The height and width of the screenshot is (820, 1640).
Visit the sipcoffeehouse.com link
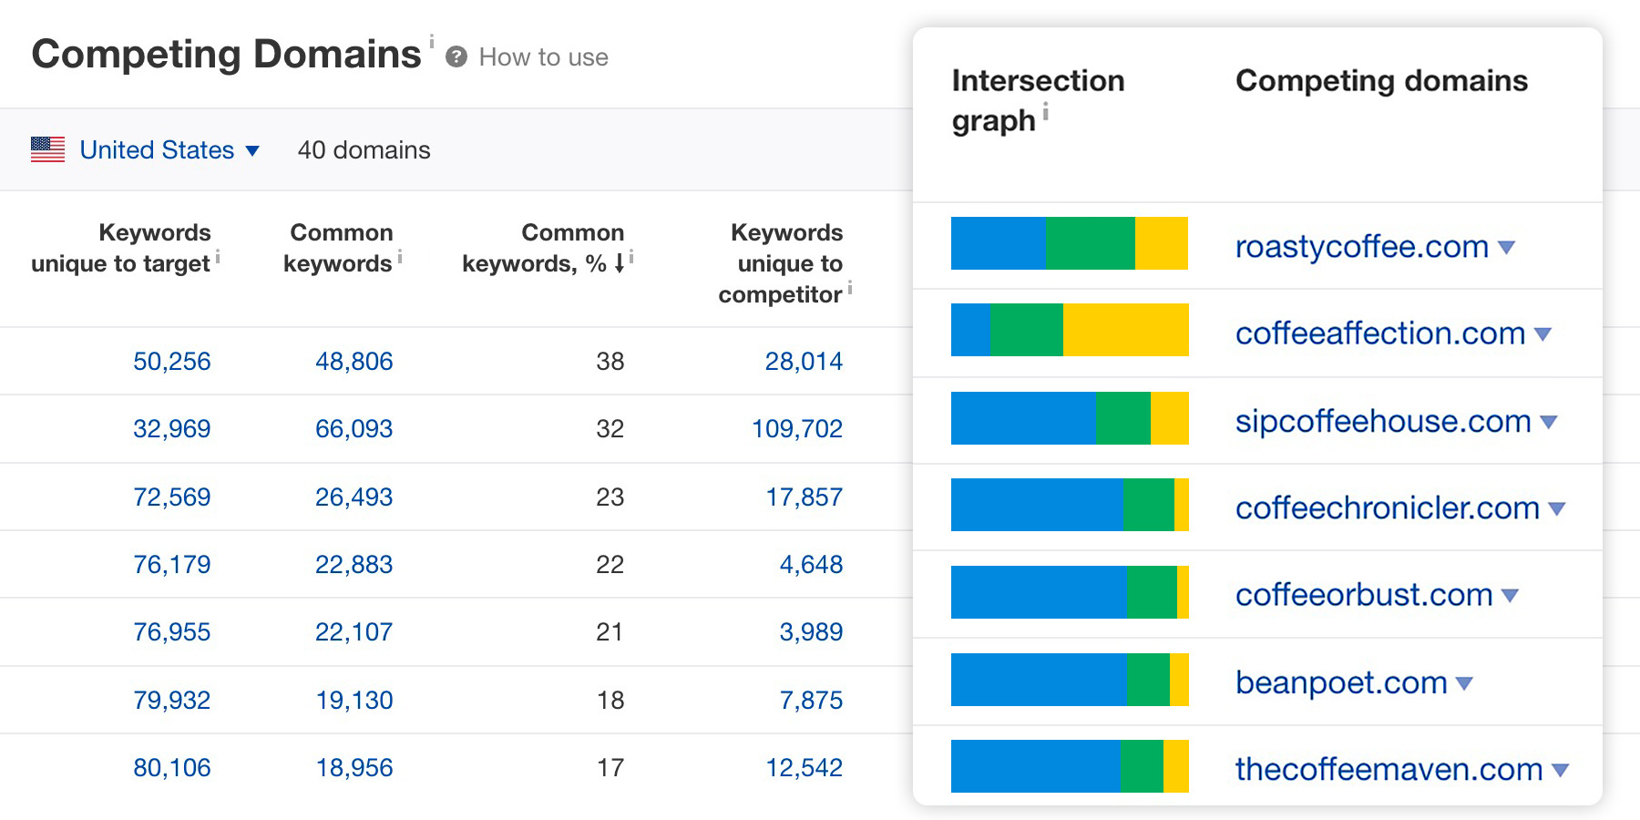[x=1382, y=421]
